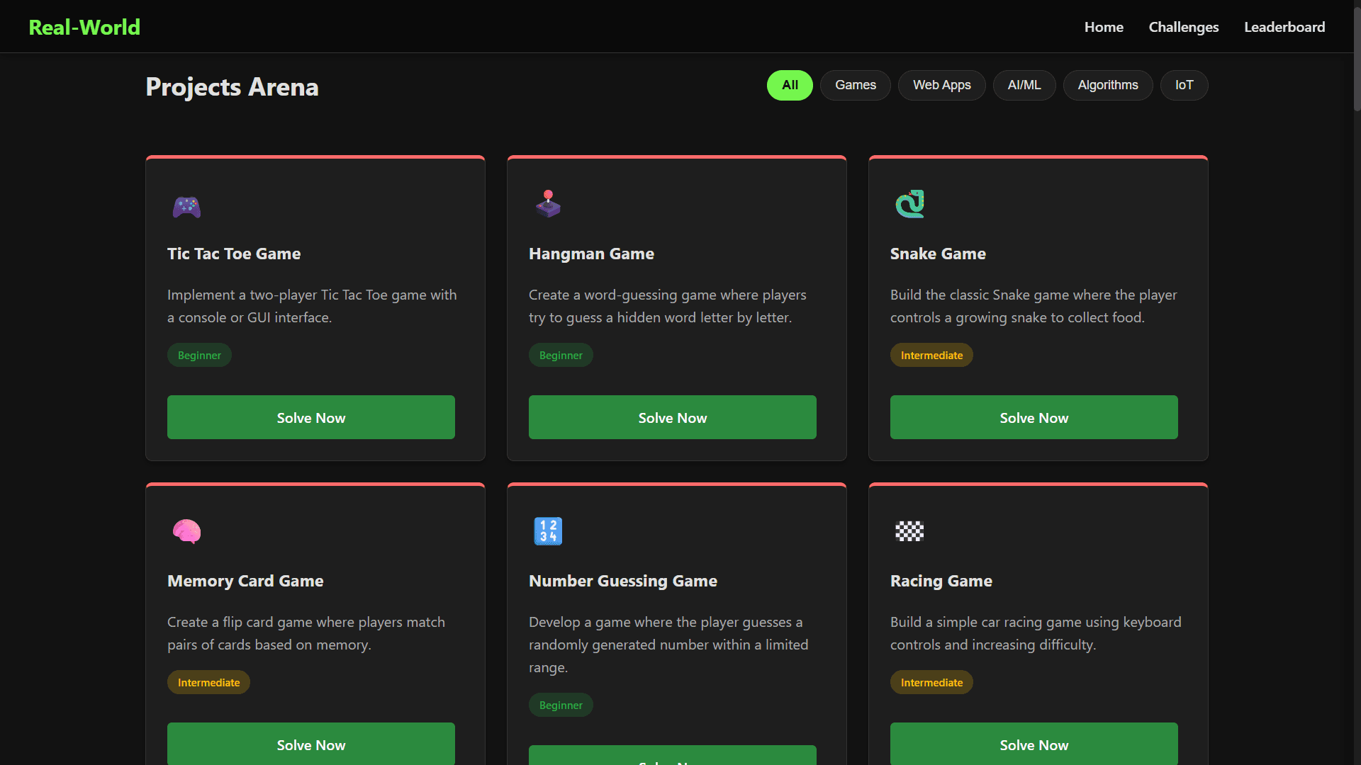
Task: Filter projects by Games
Action: coord(855,85)
